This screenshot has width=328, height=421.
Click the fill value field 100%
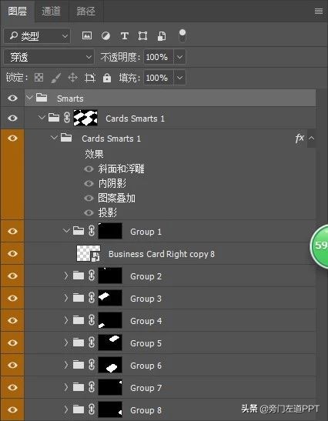coord(159,78)
